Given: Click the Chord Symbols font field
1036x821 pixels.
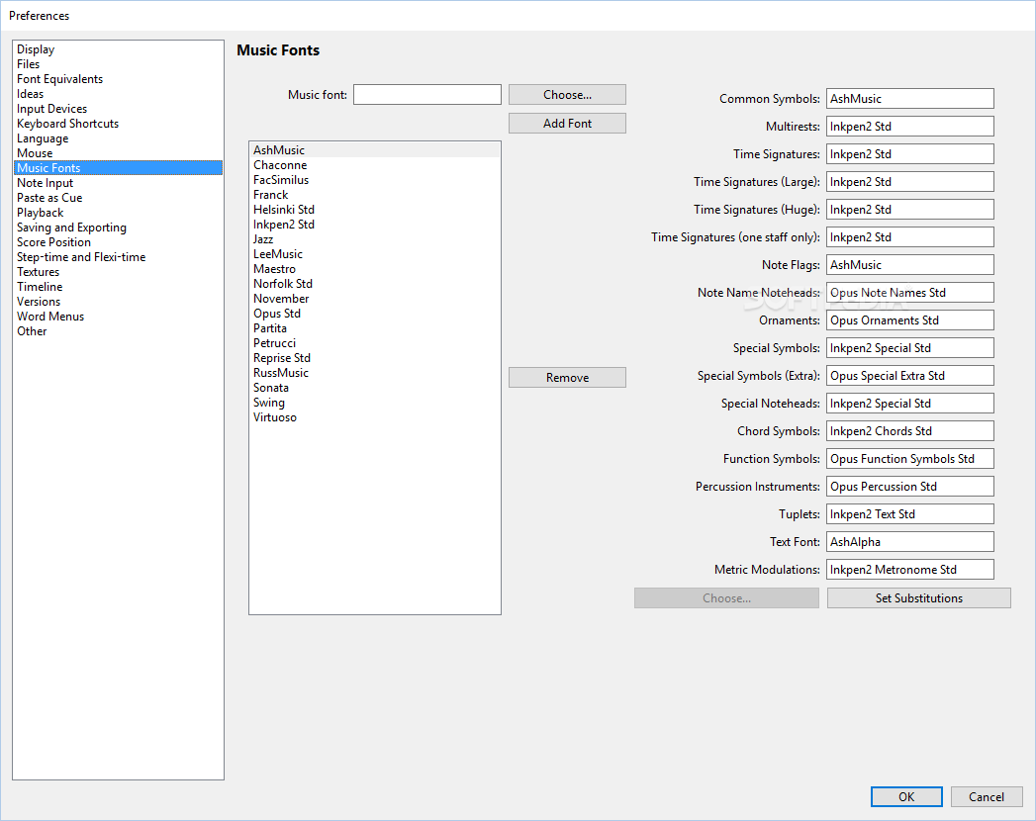Looking at the screenshot, I should [909, 431].
